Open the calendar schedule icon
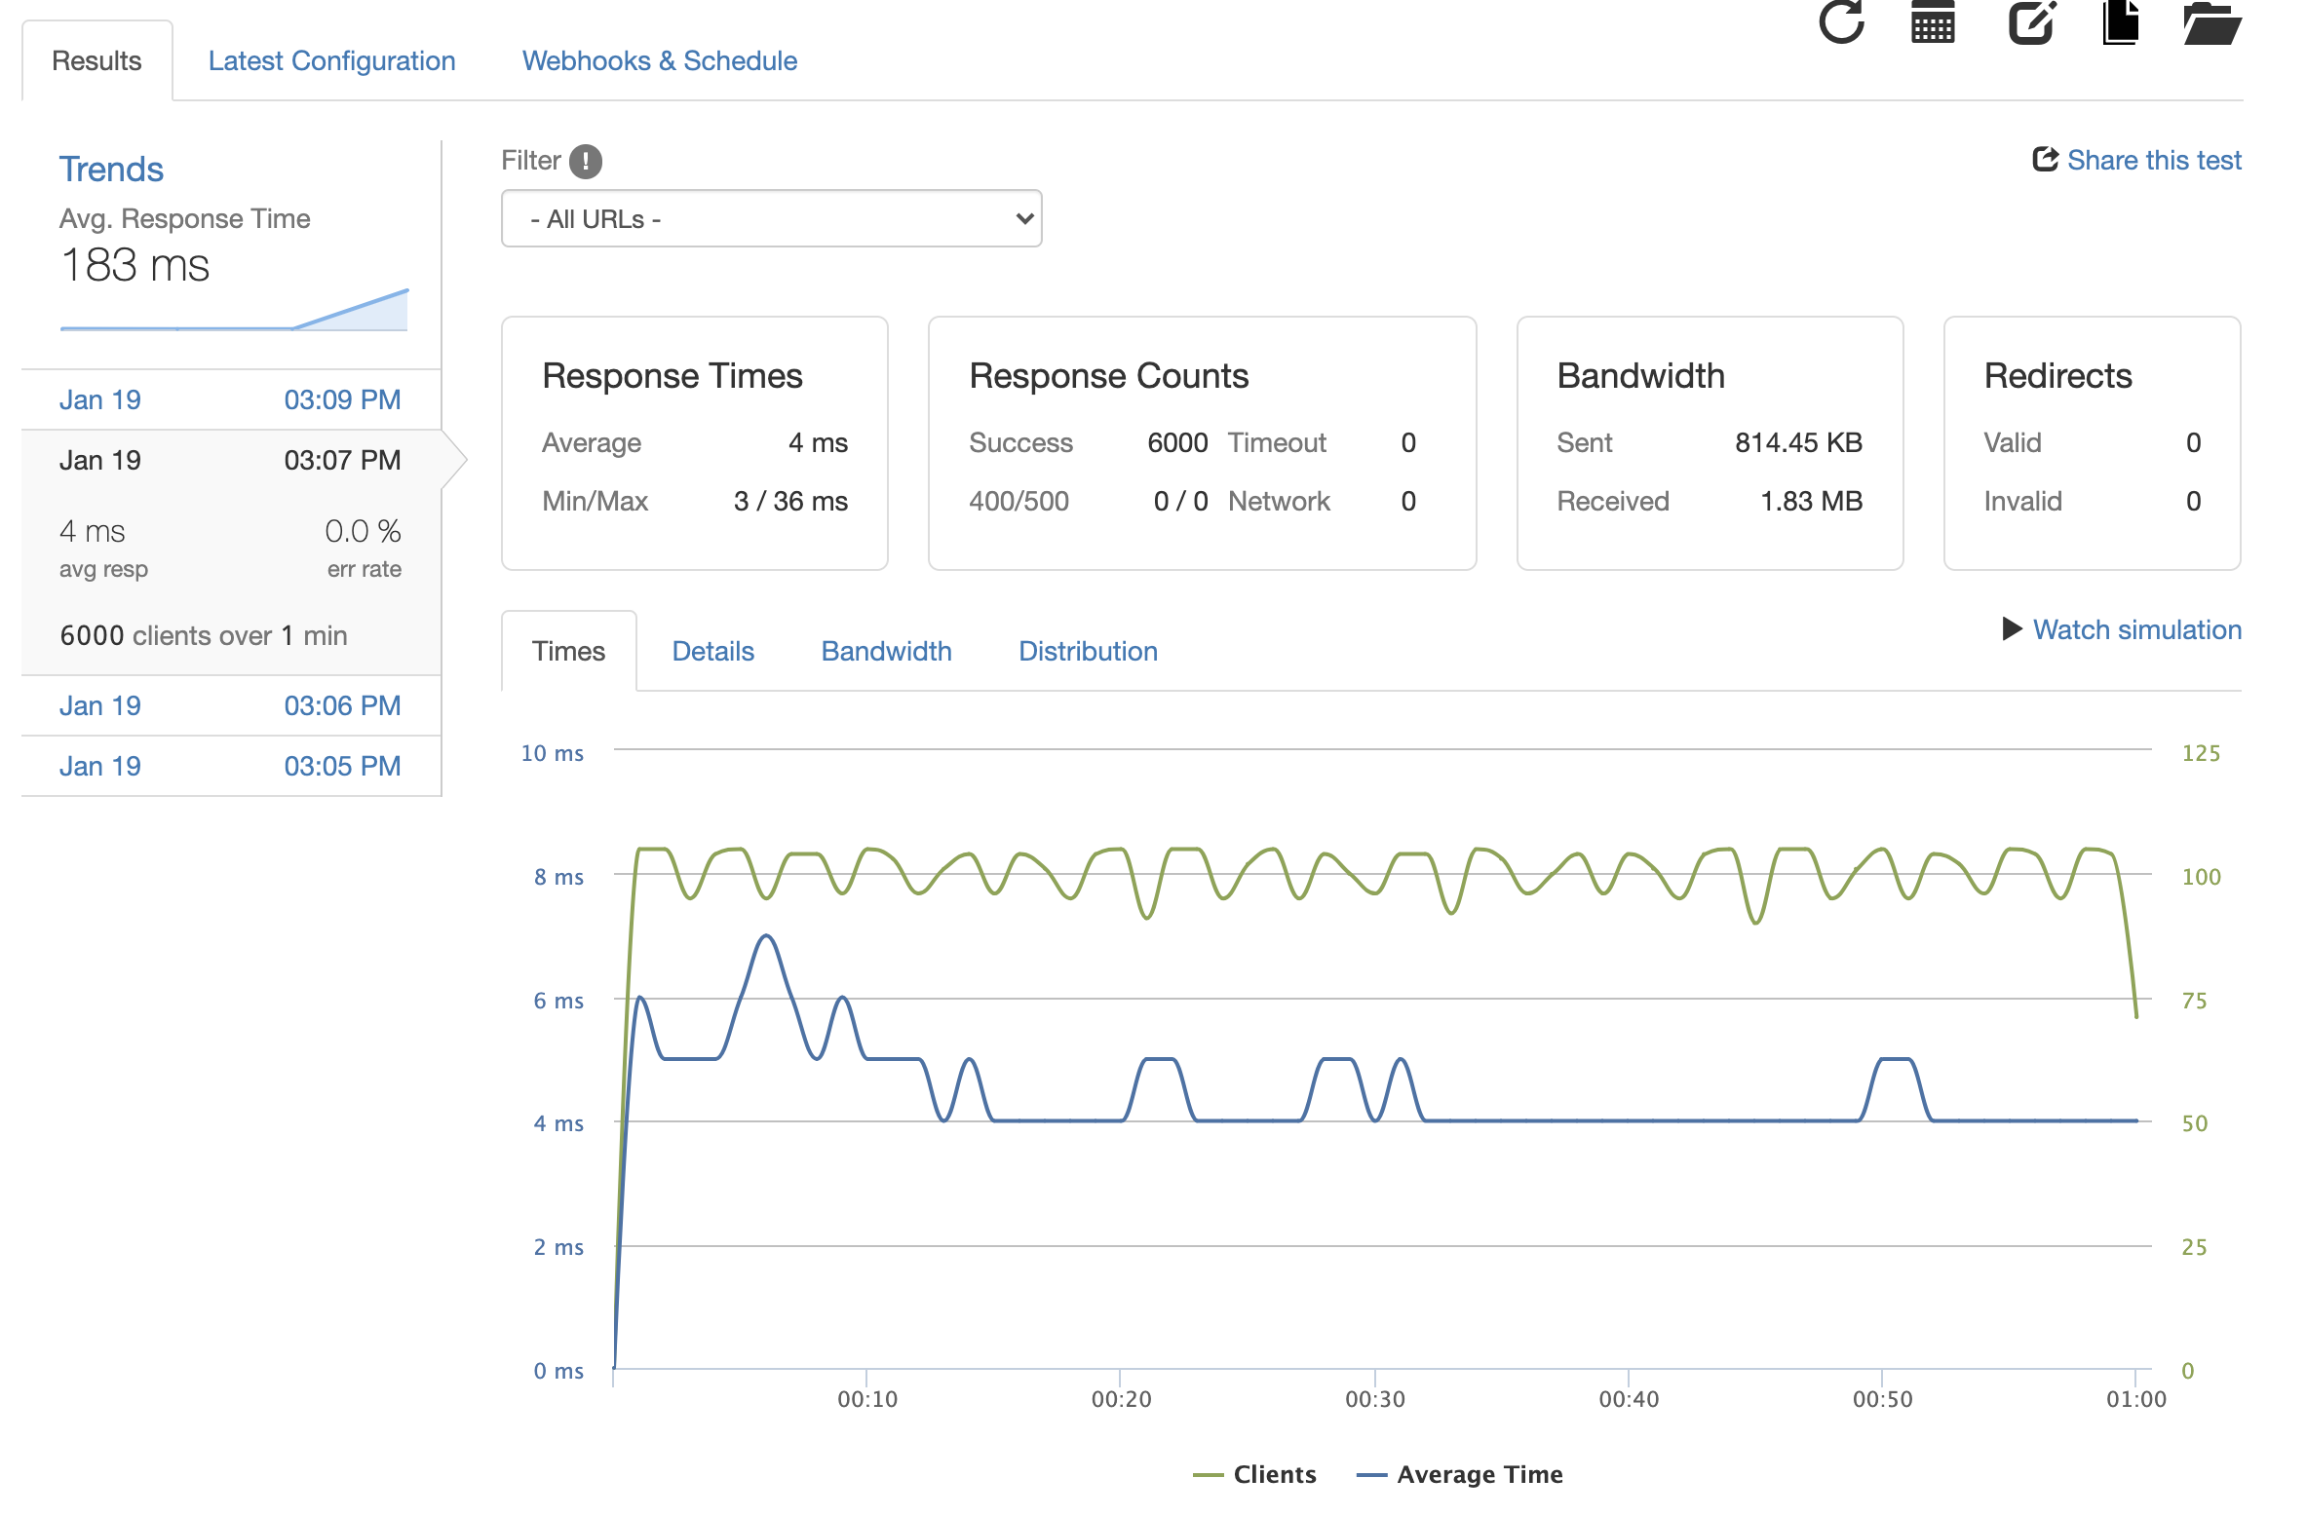The image size is (2306, 1516). [1933, 21]
